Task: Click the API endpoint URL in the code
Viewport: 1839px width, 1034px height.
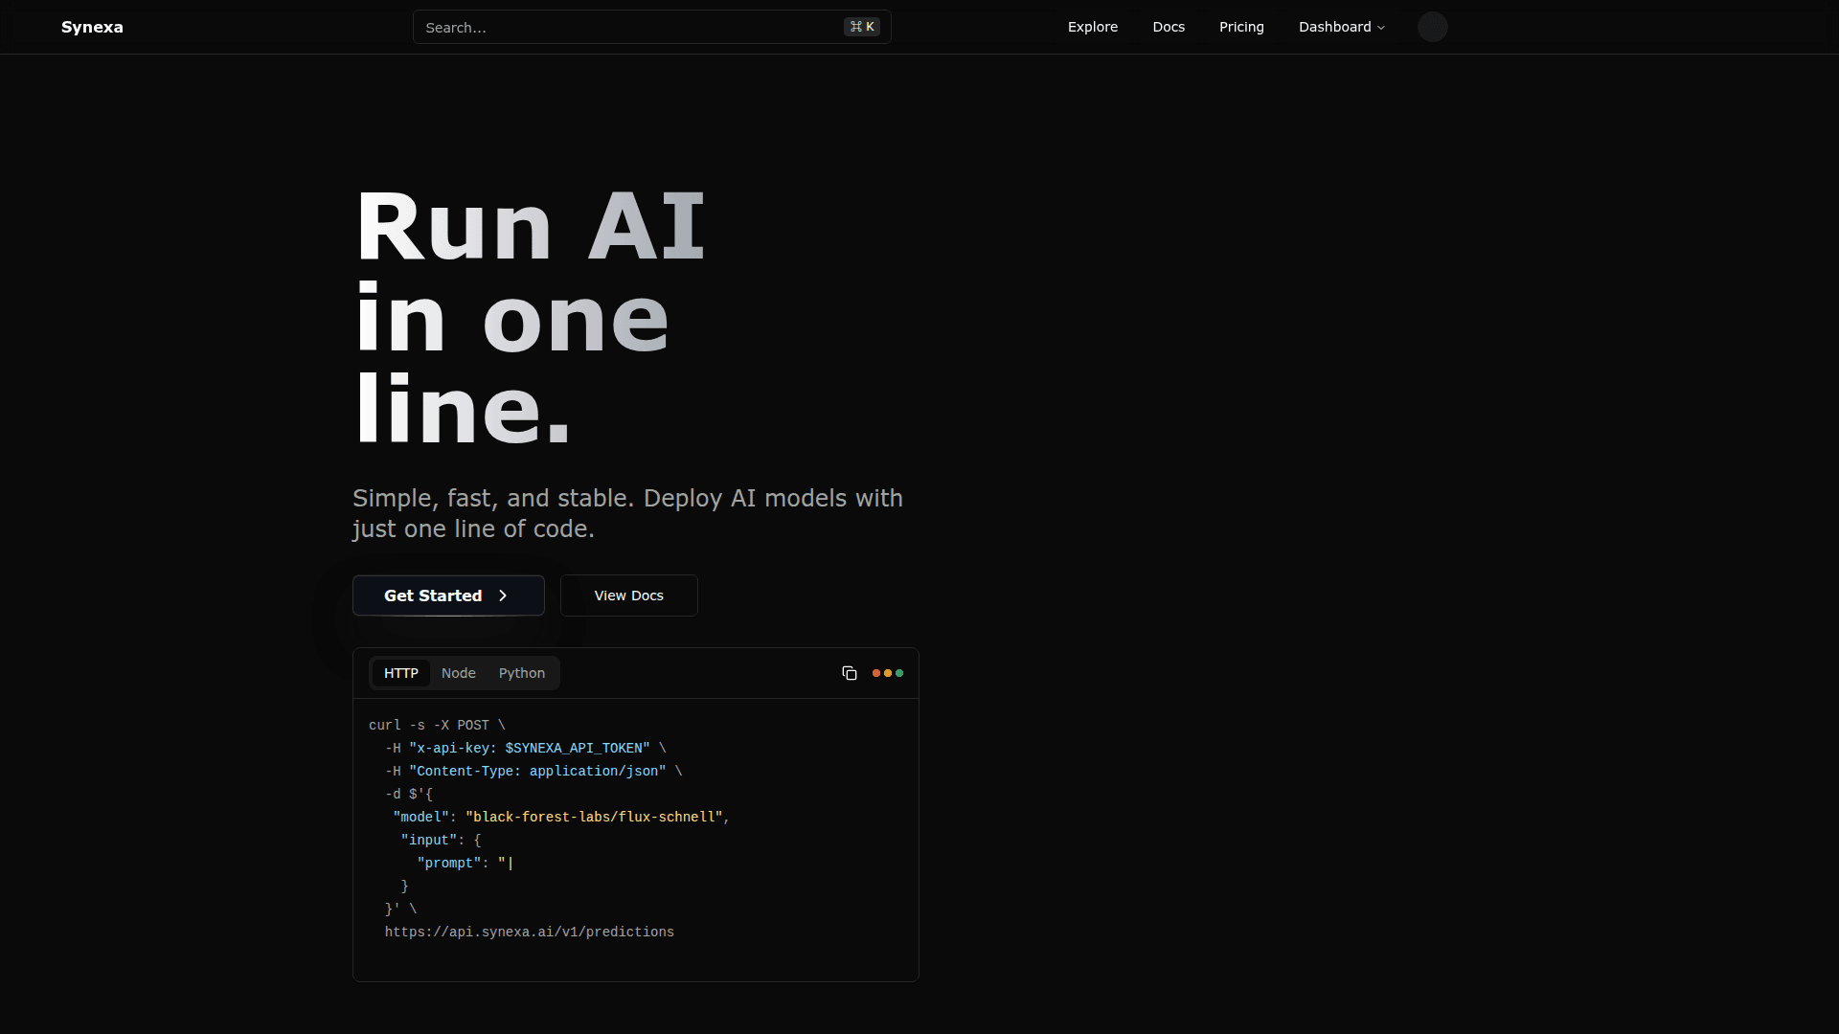Action: coord(529,932)
